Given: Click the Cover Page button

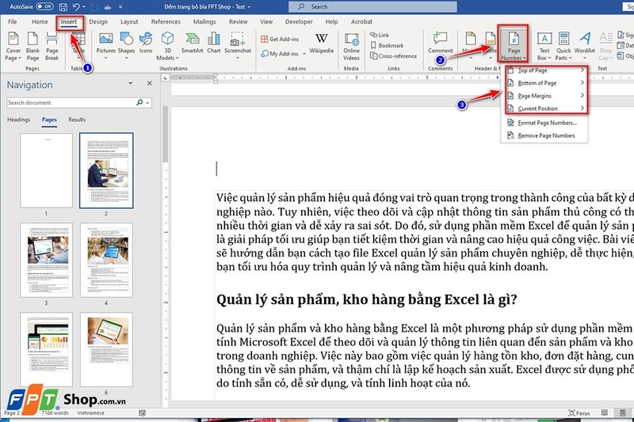Looking at the screenshot, I should 13,46.
